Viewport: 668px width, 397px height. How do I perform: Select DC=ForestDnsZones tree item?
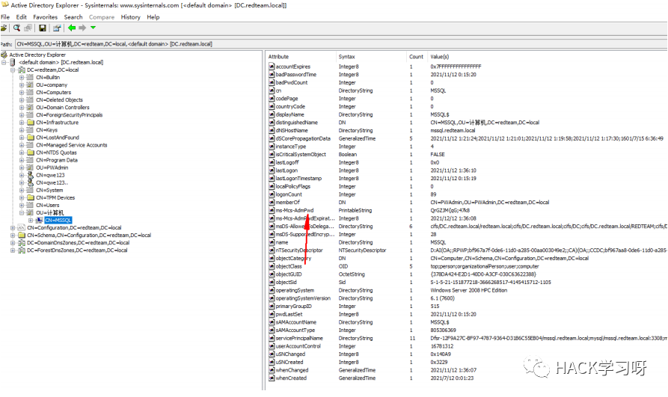coord(77,250)
